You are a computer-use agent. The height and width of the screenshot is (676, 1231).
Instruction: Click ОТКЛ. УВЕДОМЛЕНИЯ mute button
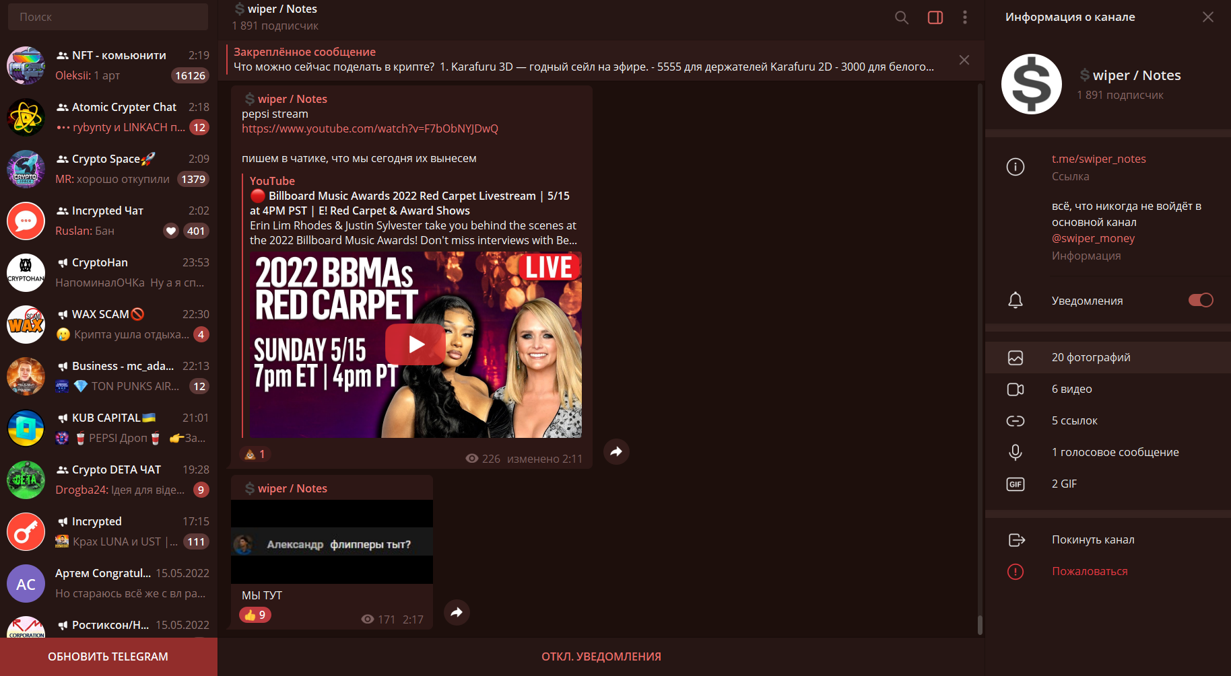(601, 656)
